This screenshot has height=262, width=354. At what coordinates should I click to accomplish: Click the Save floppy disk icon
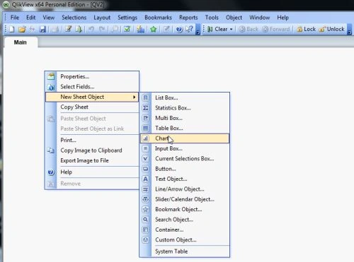coord(42,29)
